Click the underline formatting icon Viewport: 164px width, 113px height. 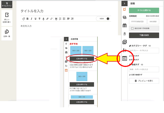click(x=35, y=19)
